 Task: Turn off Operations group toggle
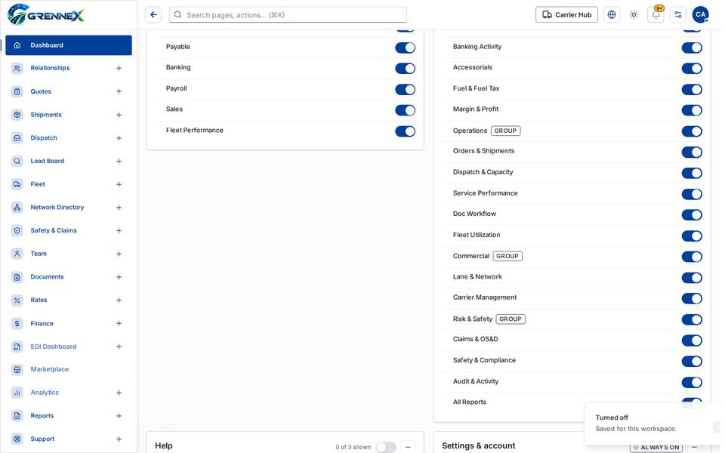click(x=692, y=131)
